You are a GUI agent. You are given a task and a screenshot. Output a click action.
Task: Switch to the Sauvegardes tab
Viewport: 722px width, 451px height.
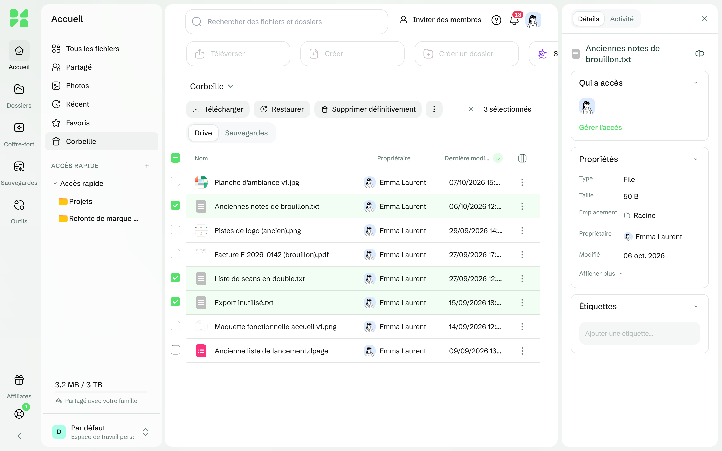pyautogui.click(x=246, y=133)
